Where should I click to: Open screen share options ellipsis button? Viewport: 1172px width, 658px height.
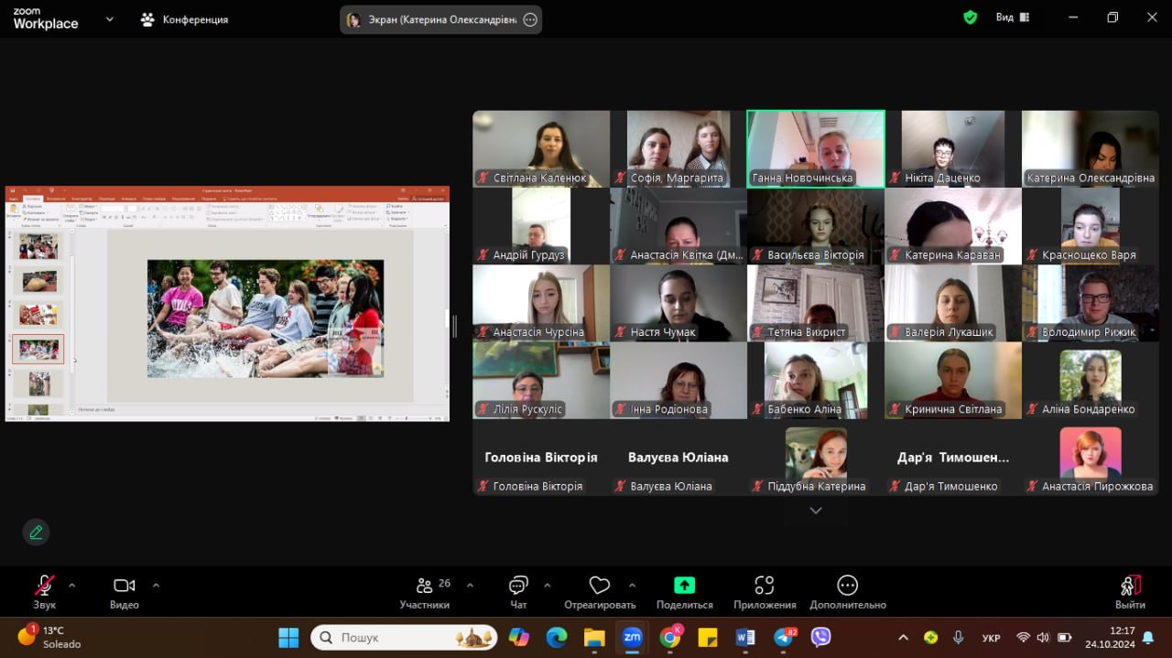click(x=530, y=20)
